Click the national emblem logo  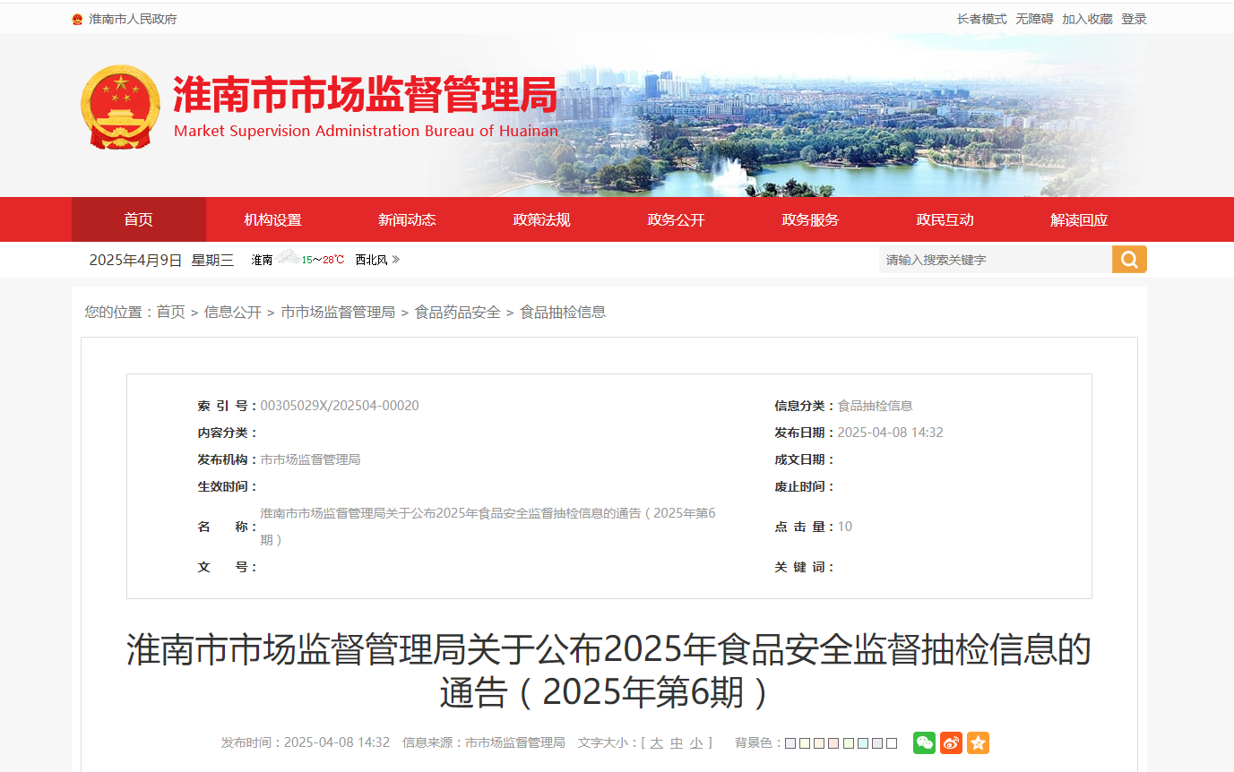tap(121, 107)
